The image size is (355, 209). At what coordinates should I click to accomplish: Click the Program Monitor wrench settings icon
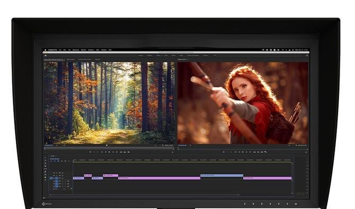tap(297, 145)
